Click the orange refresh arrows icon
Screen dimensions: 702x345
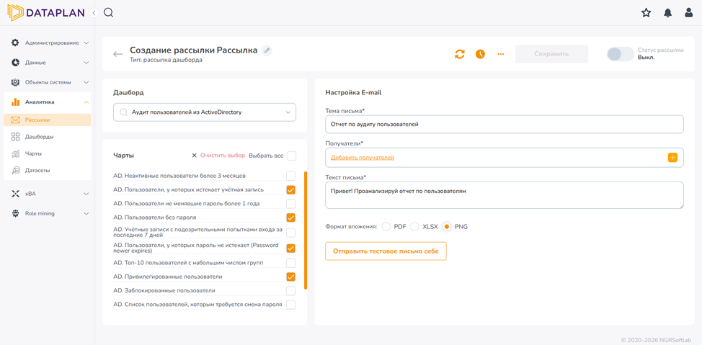click(x=460, y=54)
